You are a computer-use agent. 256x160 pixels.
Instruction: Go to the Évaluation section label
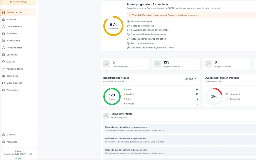[12, 34]
